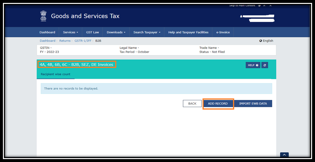Expand the Services dropdown menu
The image size is (315, 162).
[71, 32]
